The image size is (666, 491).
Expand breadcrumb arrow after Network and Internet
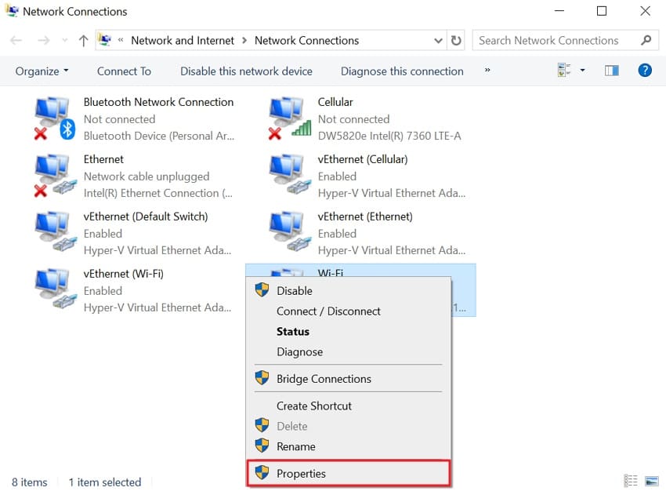[244, 40]
